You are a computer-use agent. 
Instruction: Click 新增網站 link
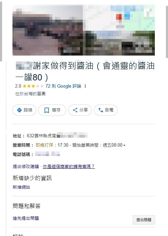pos(21,187)
